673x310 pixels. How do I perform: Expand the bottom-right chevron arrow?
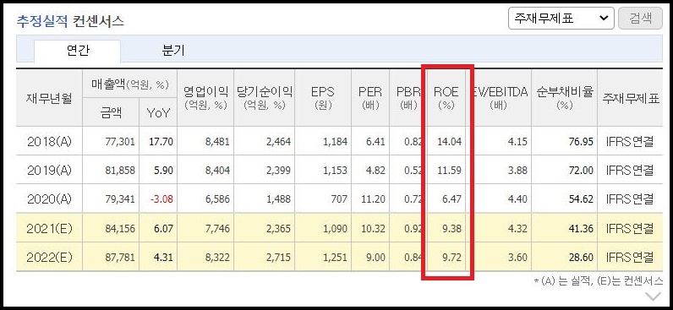pyautogui.click(x=654, y=296)
